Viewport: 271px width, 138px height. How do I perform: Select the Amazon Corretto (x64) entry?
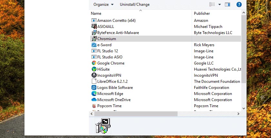116,21
